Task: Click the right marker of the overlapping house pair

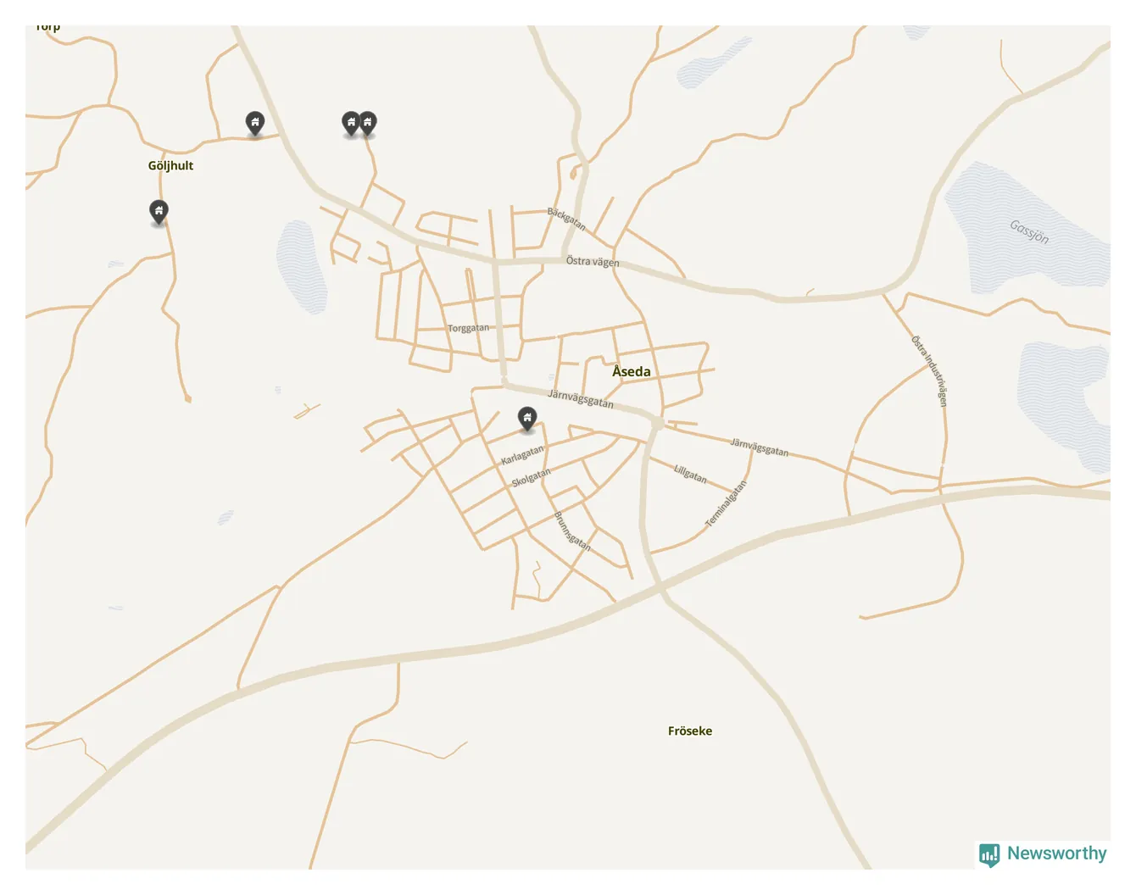Action: [x=368, y=124]
